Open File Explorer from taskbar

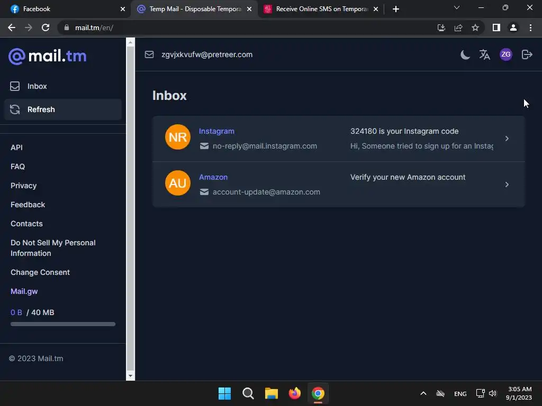pyautogui.click(x=272, y=393)
